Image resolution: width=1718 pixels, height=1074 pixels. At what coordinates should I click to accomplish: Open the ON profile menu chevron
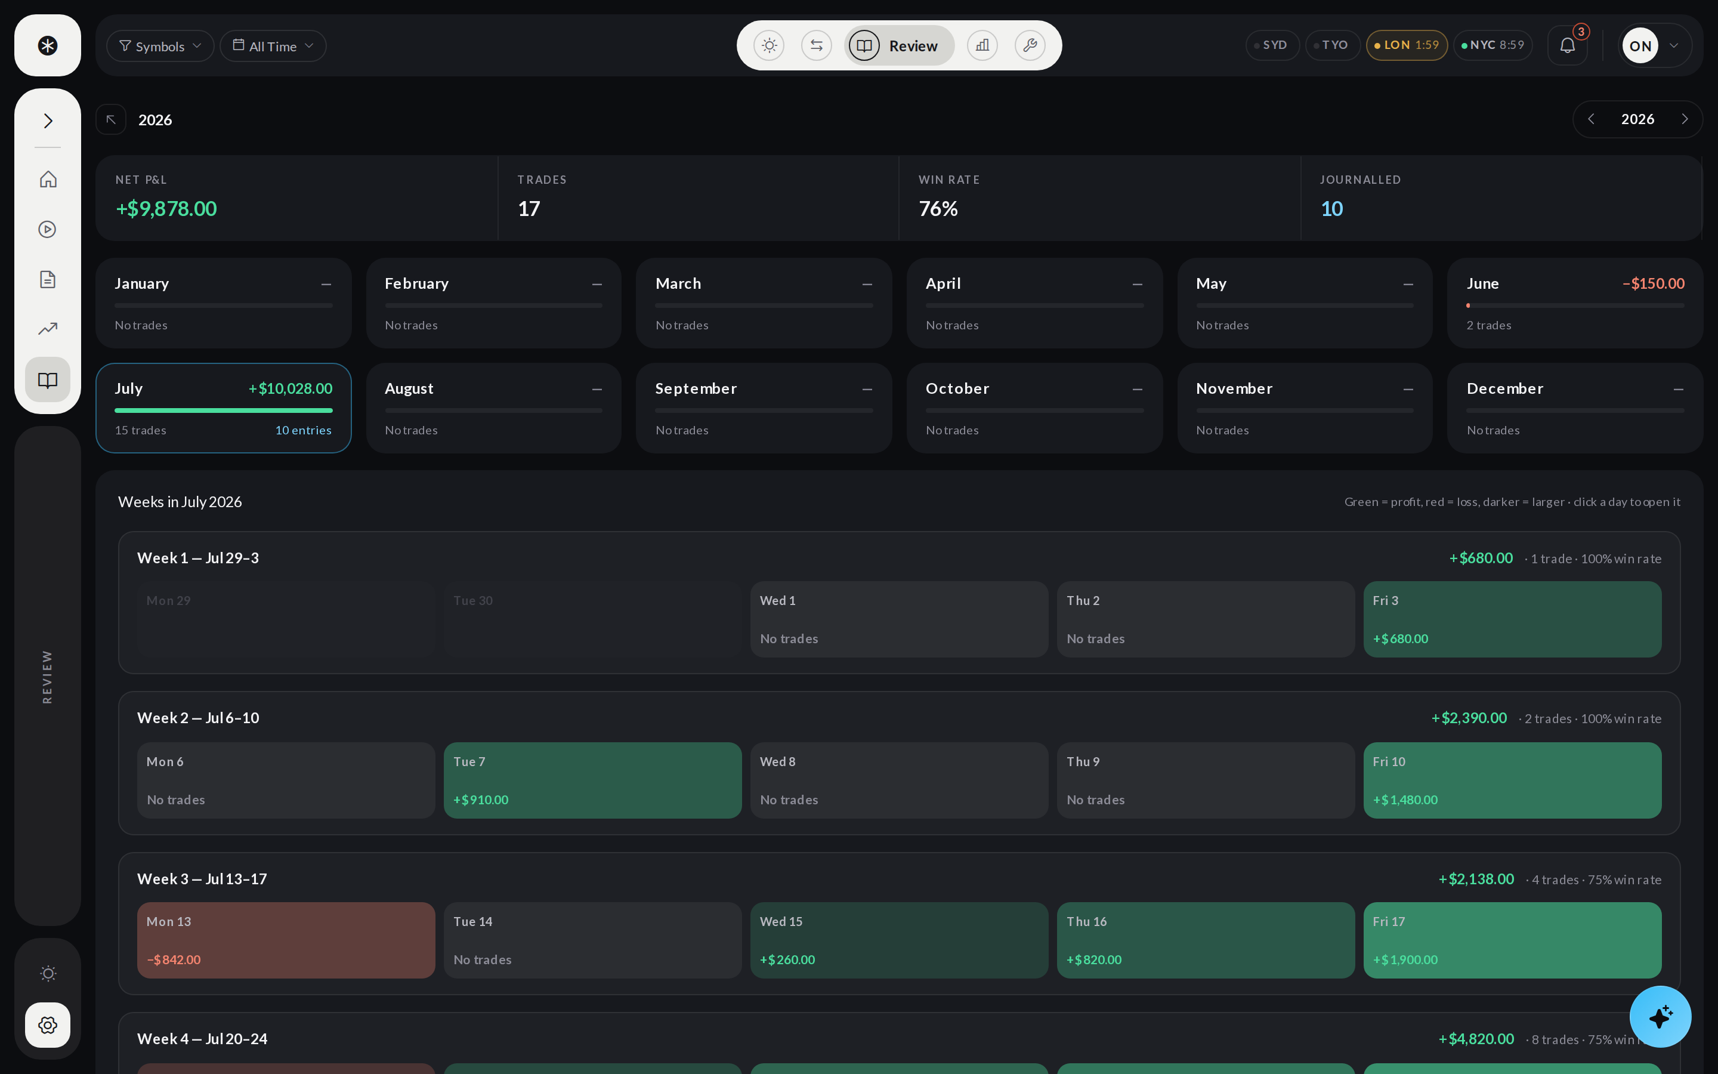pyautogui.click(x=1674, y=45)
